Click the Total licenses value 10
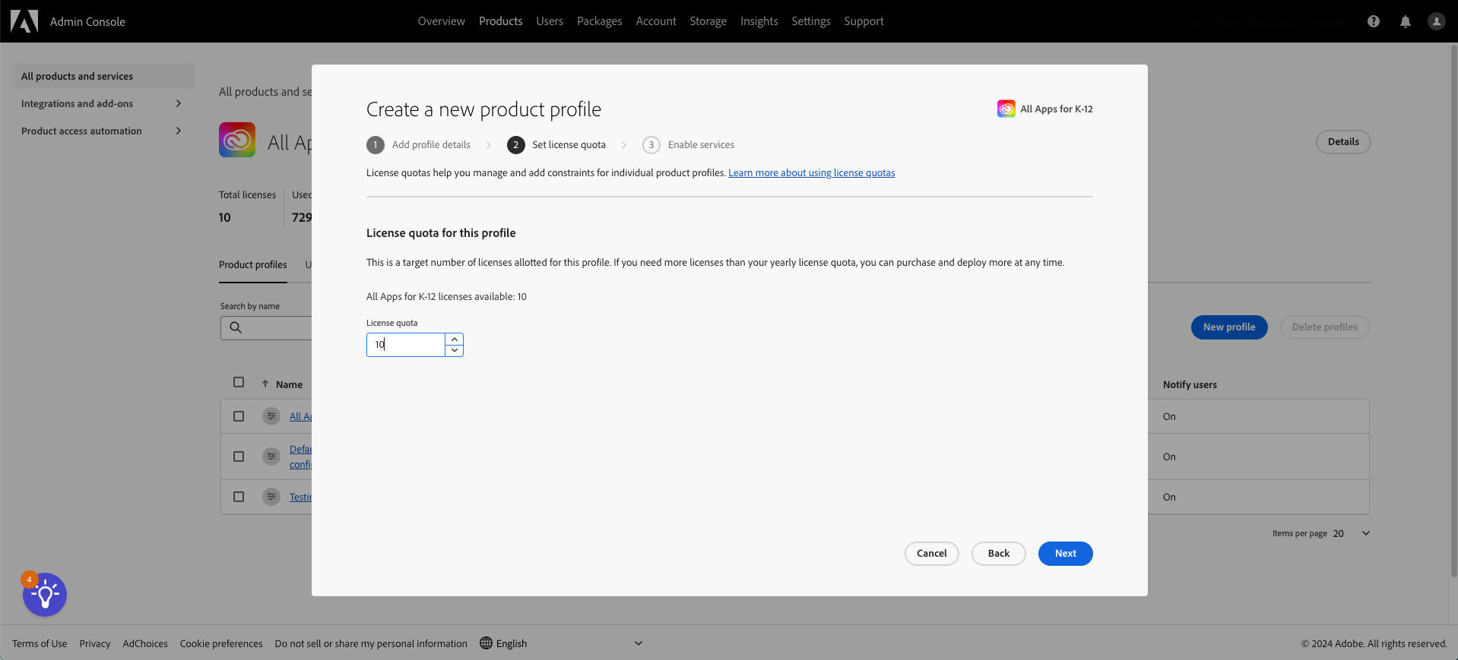 coord(224,217)
